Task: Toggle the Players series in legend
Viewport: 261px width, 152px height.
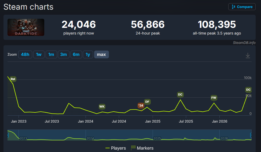Action: [116, 148]
